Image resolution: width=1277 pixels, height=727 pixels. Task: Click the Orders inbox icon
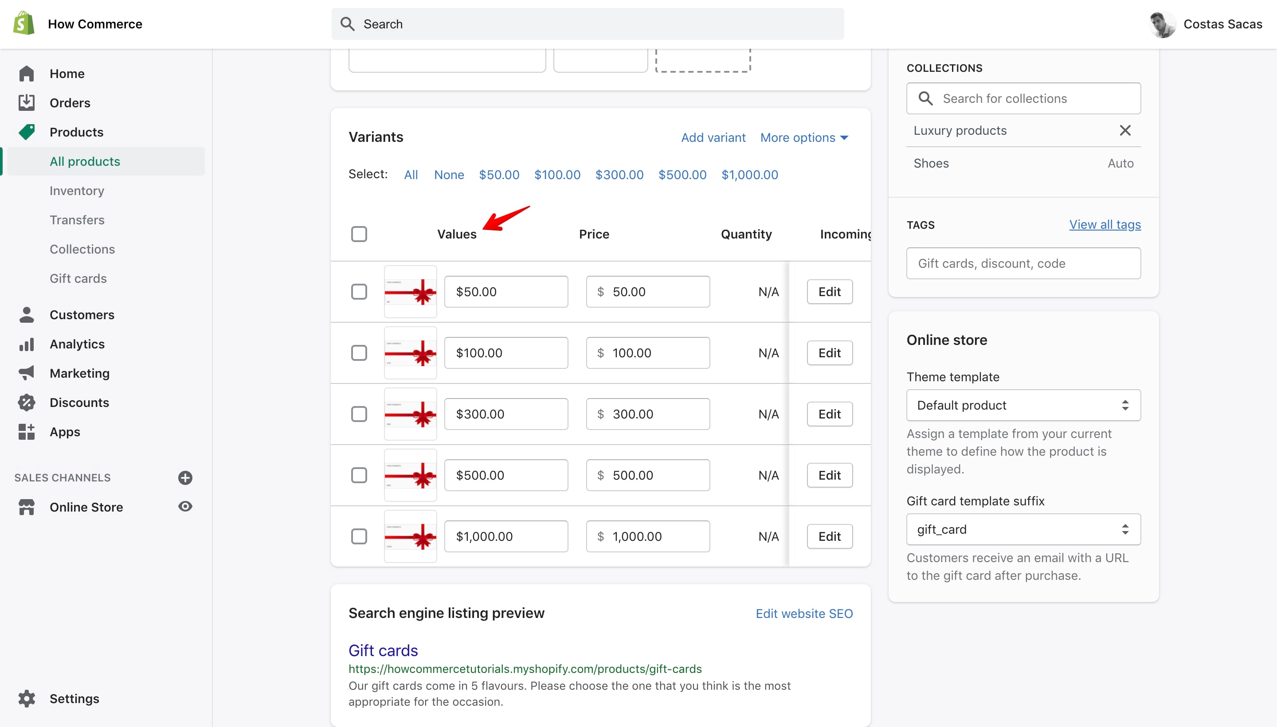click(27, 102)
